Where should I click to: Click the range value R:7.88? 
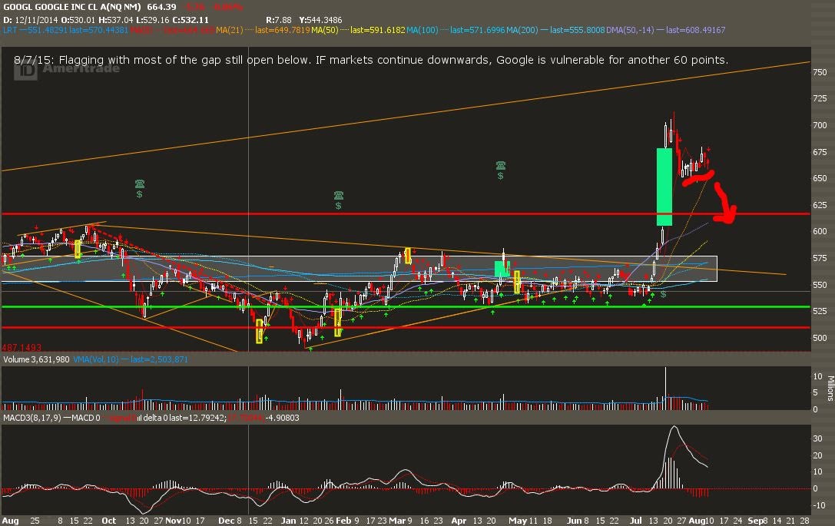(x=279, y=20)
